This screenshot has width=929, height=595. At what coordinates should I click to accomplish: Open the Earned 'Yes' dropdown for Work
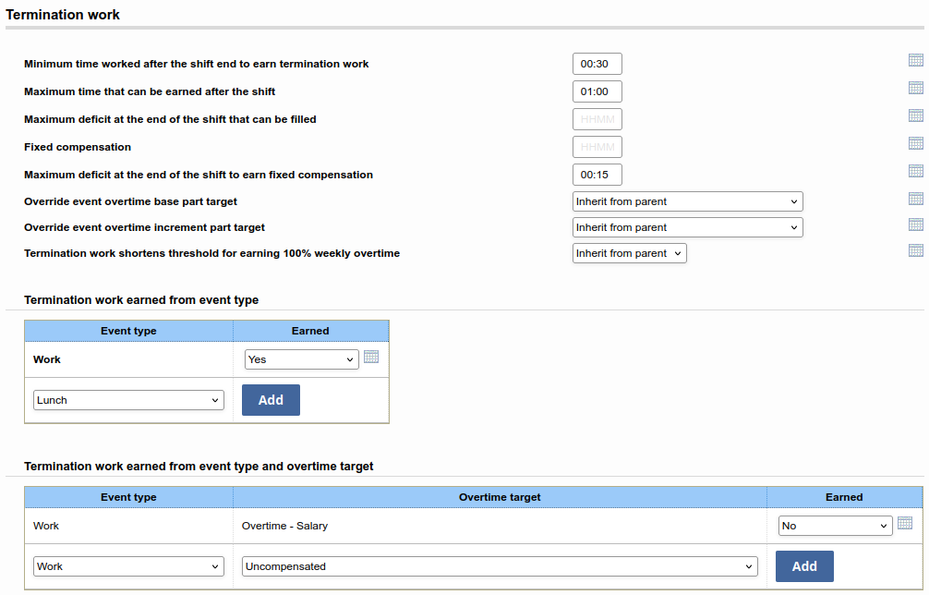[301, 359]
